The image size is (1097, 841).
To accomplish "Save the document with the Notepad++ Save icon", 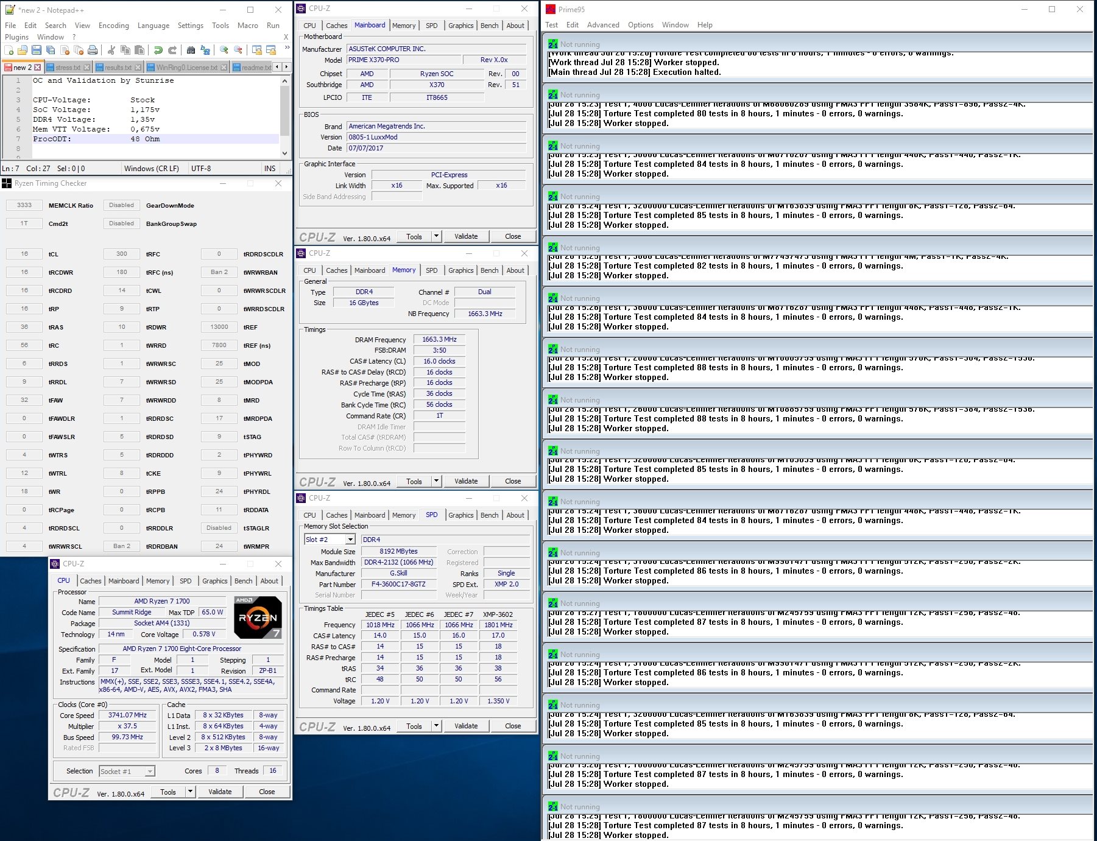I will click(x=37, y=50).
